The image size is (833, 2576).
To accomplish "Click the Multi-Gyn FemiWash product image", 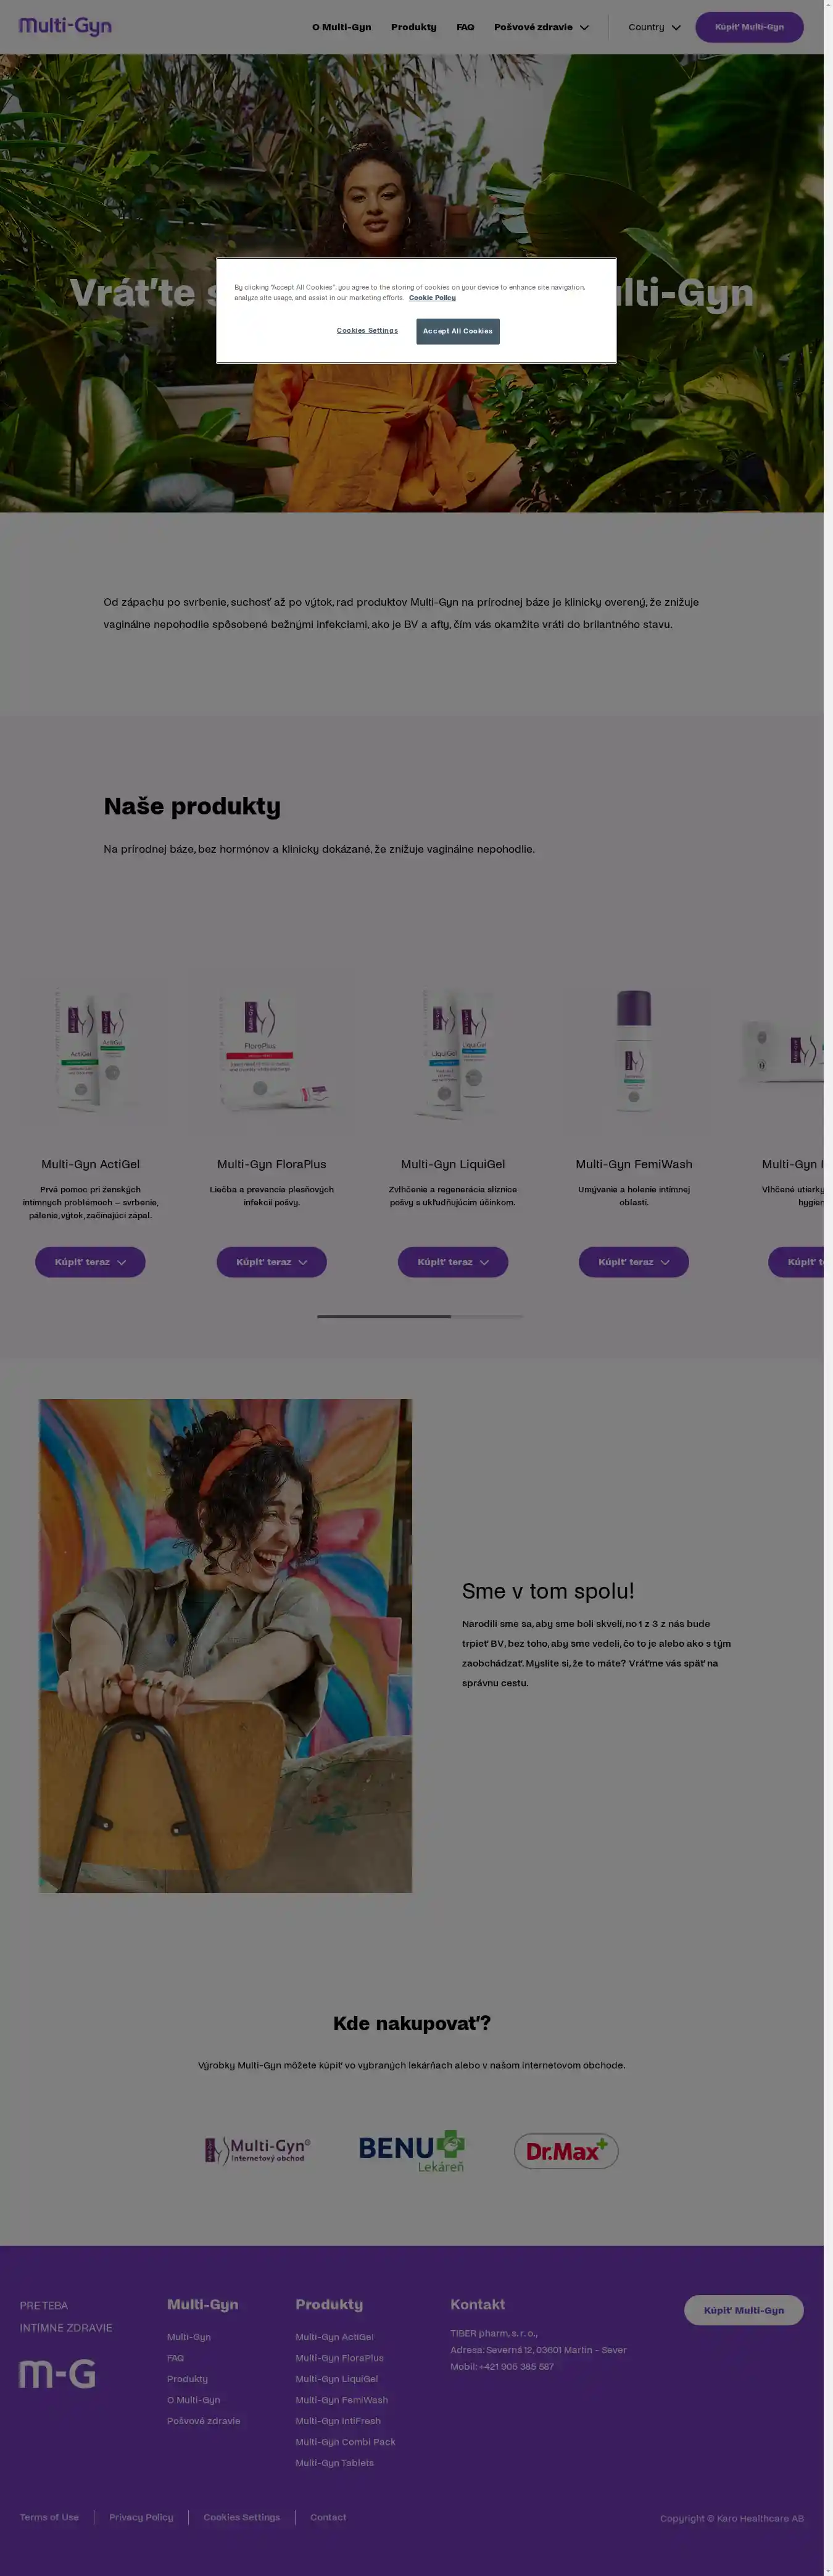I will [633, 1051].
